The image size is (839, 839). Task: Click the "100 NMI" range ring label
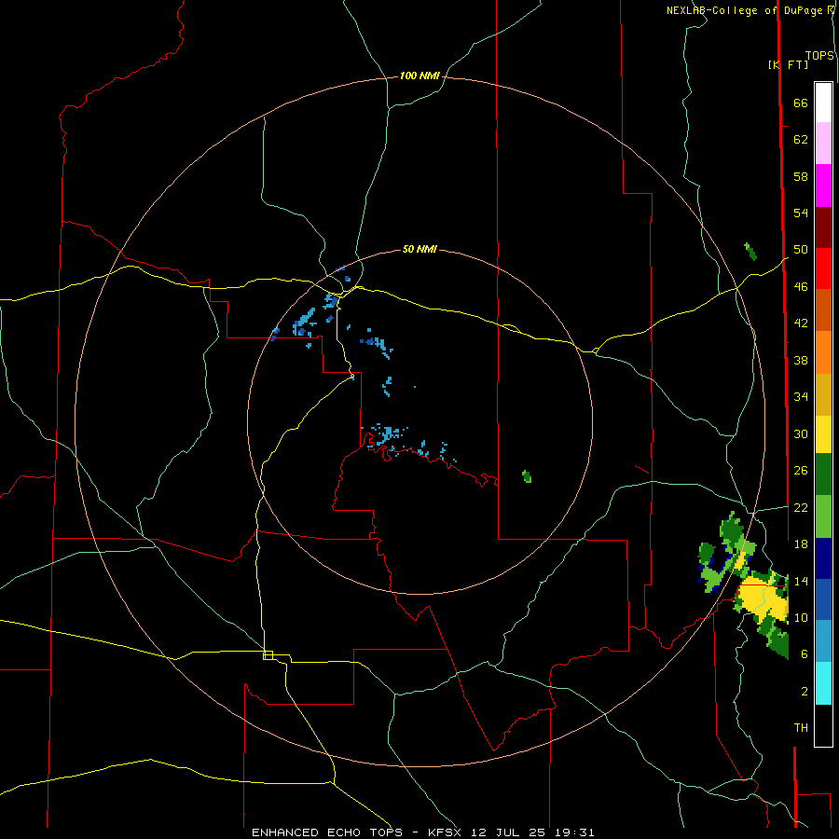click(419, 76)
